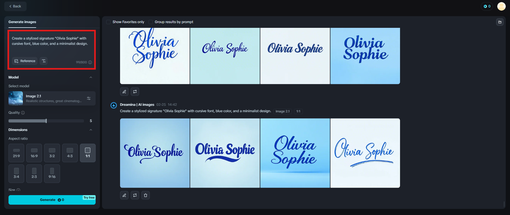The height and width of the screenshot is (215, 510).
Task: Open upper row blue-background serif two-line signature image
Action: click(365, 56)
